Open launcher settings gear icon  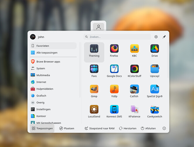click(x=156, y=37)
